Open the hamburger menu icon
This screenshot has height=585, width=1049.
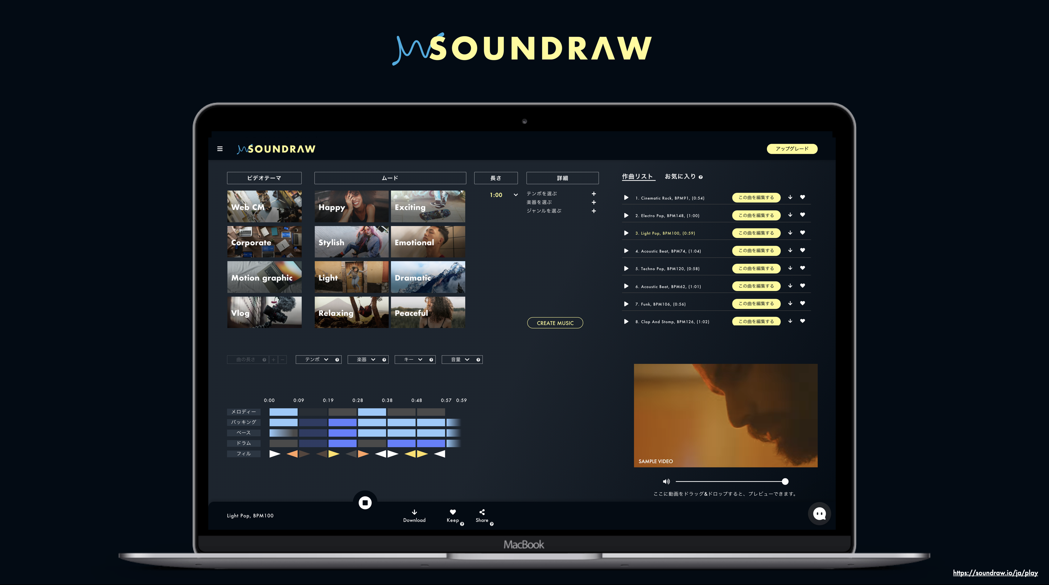pos(220,149)
